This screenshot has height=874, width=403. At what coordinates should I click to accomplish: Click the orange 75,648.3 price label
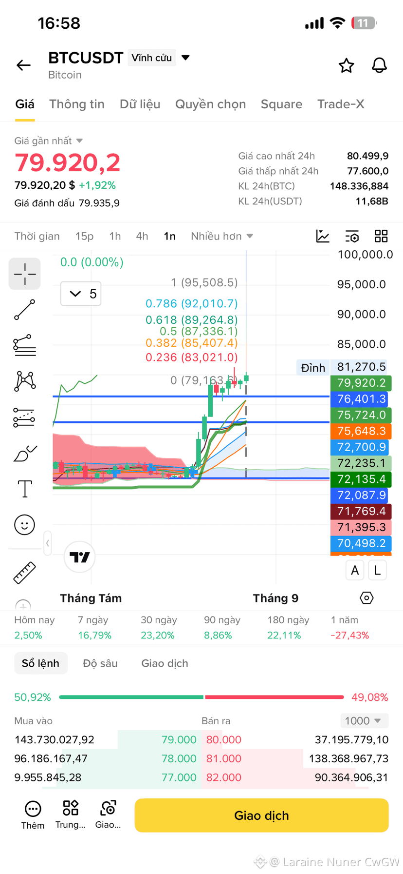point(361,431)
